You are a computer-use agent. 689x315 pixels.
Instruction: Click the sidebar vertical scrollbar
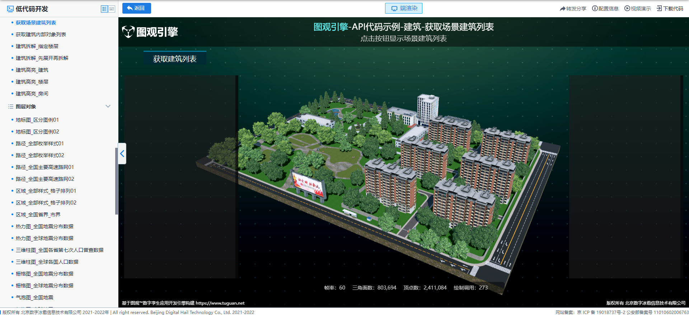[x=116, y=181]
